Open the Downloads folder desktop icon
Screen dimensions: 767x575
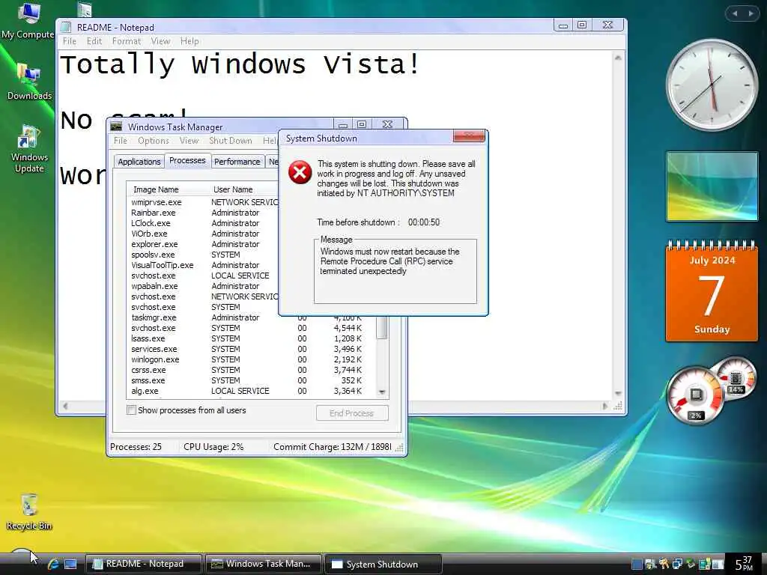click(29, 82)
